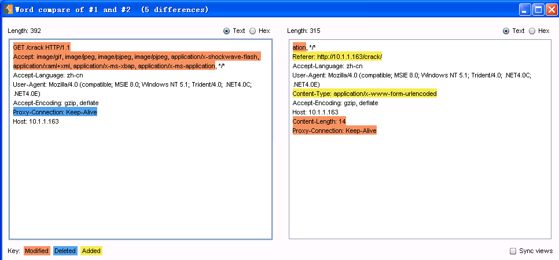The image size is (559, 260).
Task: Click modified Proxy-Connection line in right pane
Action: 334,131
